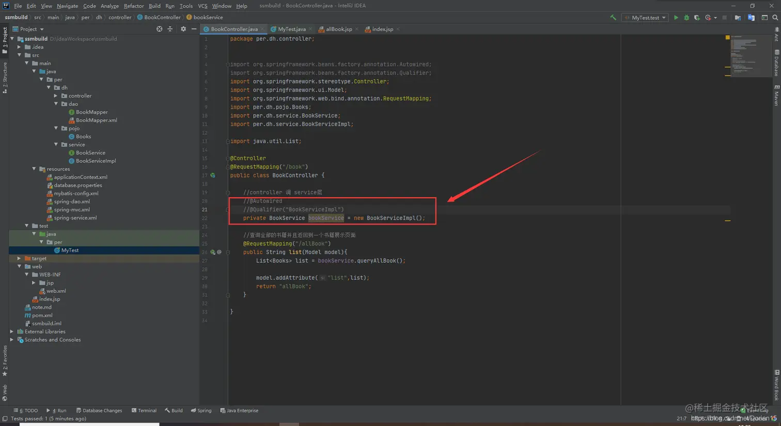
Task: Open the Spring tool window
Action: 201,411
